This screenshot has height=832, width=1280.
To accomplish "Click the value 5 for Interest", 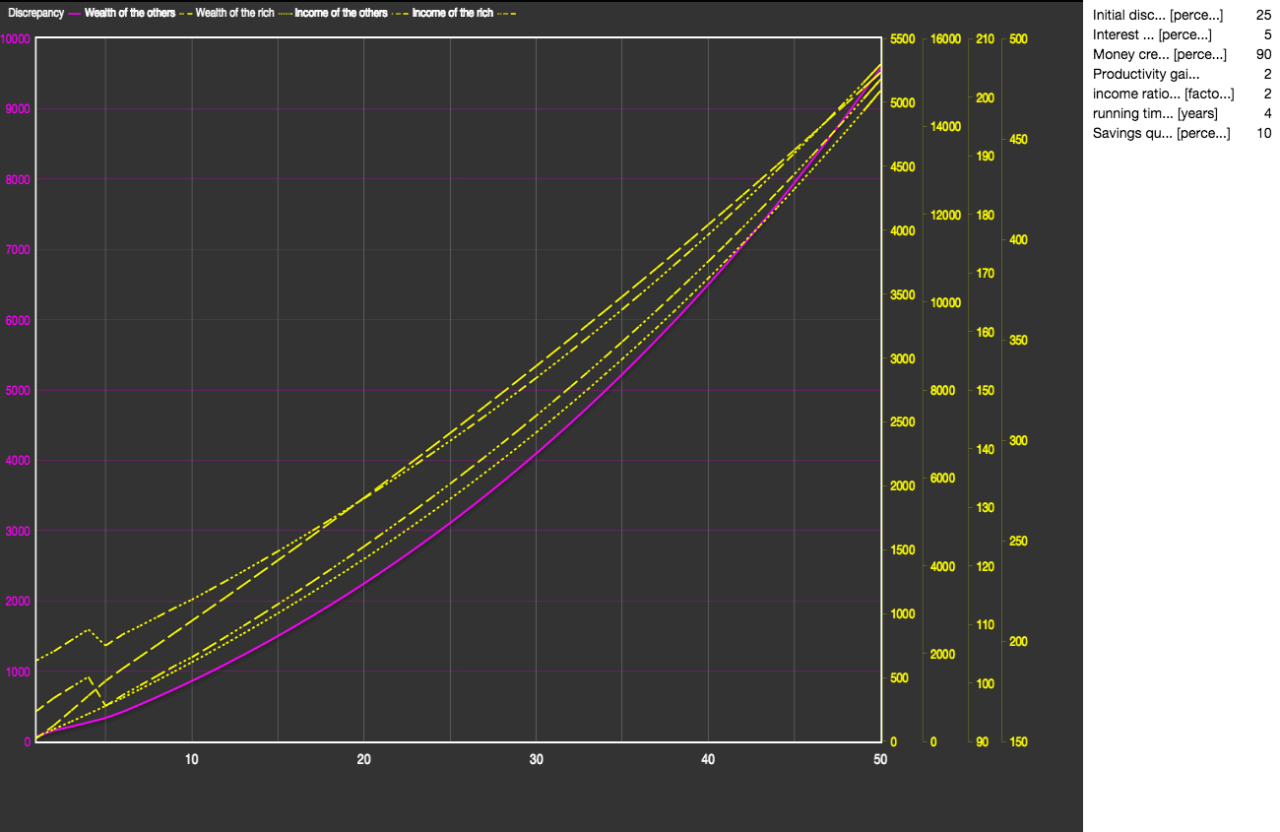I will (1267, 35).
